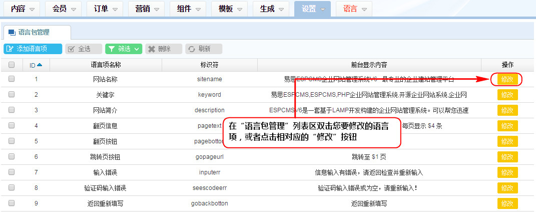Open the 模板 menu
This screenshot has width=536, height=212.
coord(230,9)
